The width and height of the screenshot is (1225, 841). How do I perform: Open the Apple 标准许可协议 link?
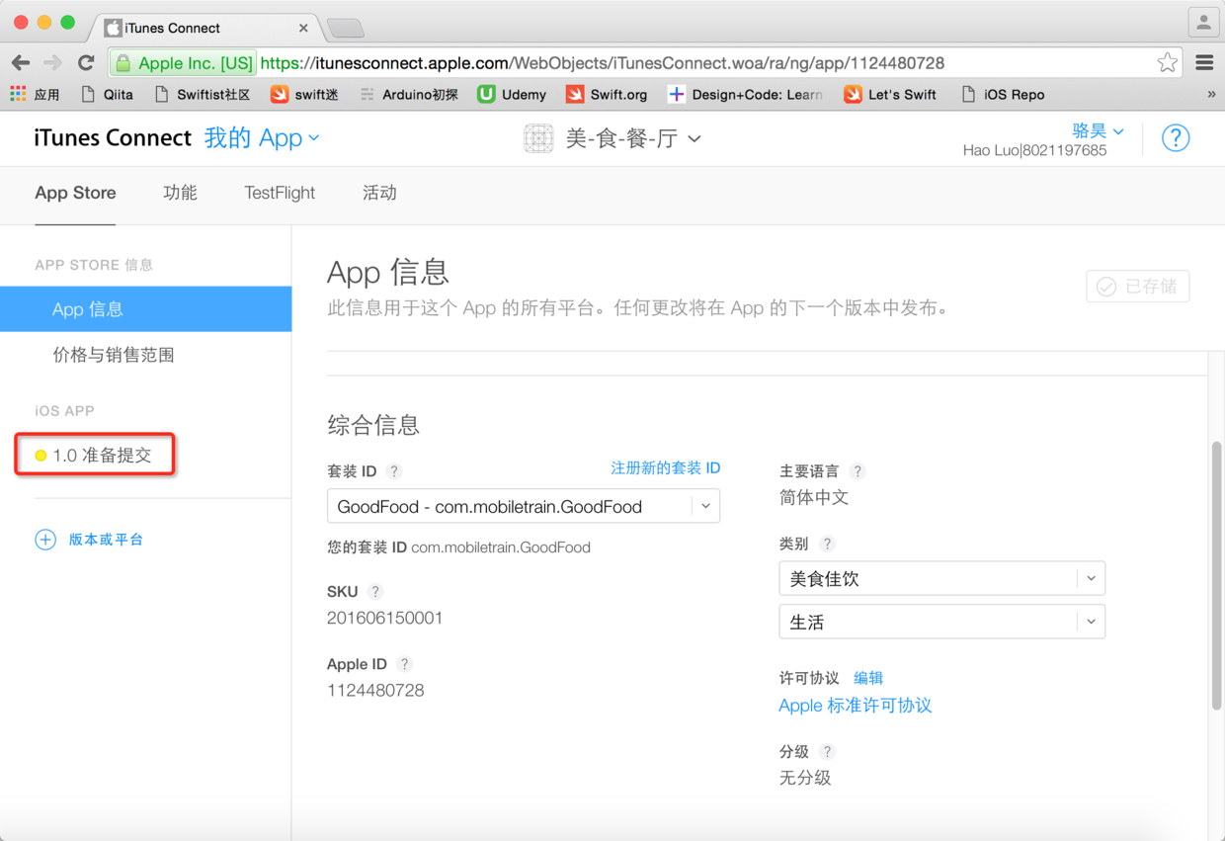(856, 706)
